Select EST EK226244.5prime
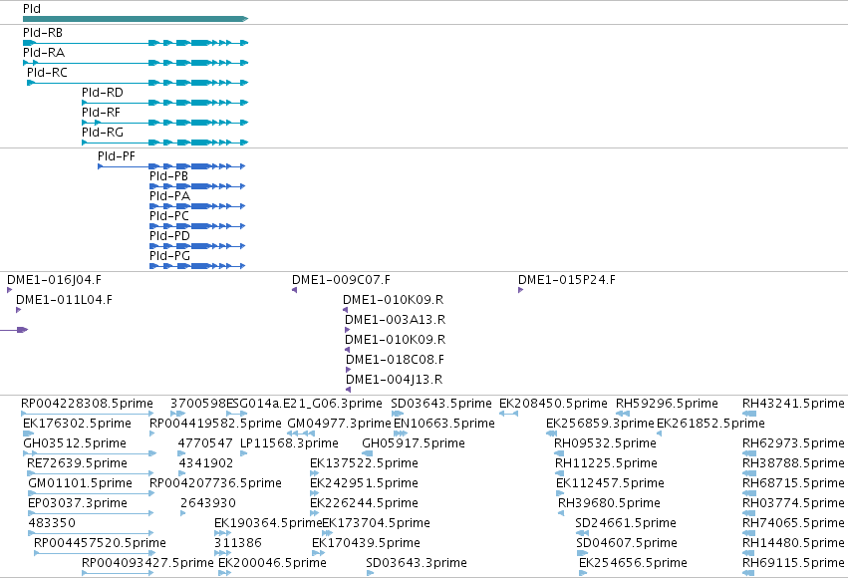This screenshot has height=578, width=848. click(314, 513)
